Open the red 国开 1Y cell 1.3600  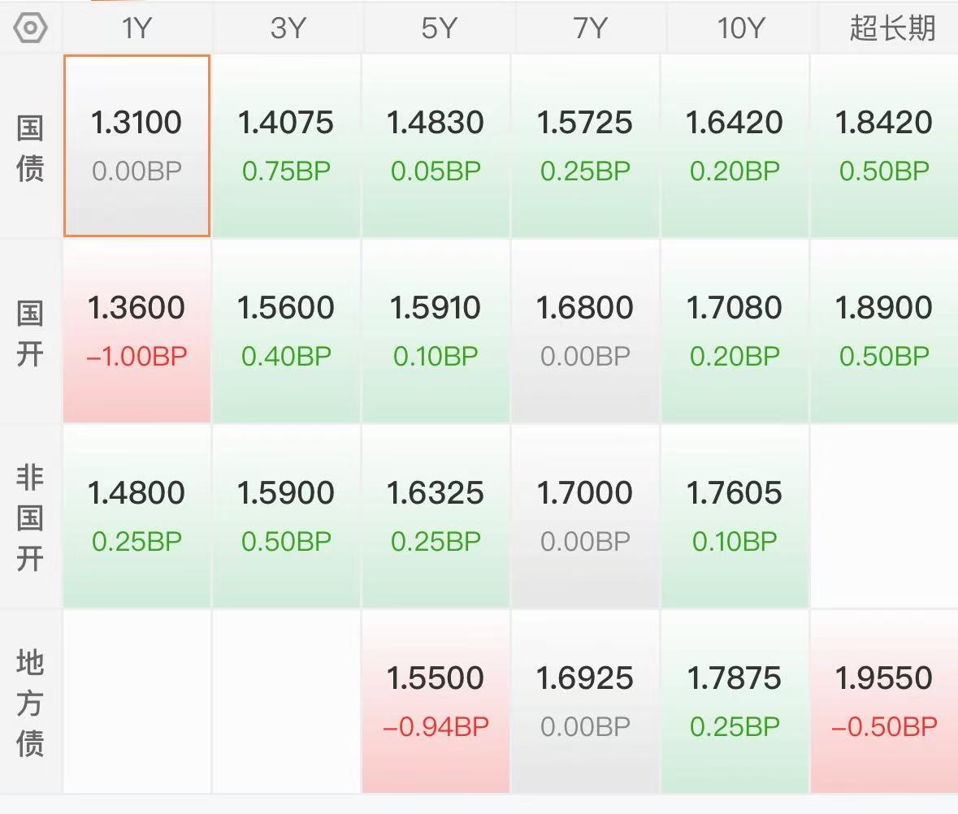coord(137,331)
